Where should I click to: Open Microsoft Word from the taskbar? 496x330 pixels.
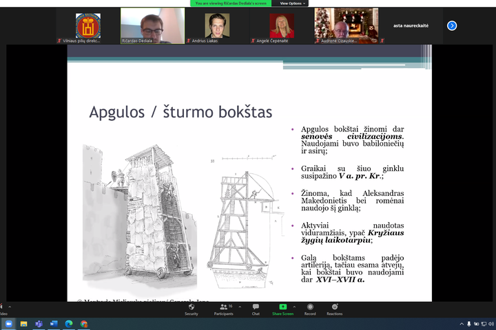[54, 324]
